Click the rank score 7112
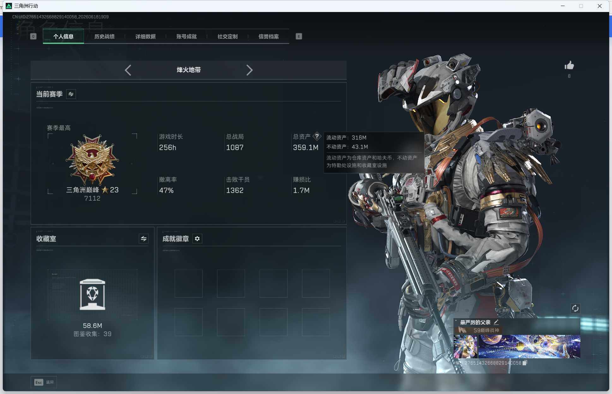The width and height of the screenshot is (612, 394). [x=92, y=198]
